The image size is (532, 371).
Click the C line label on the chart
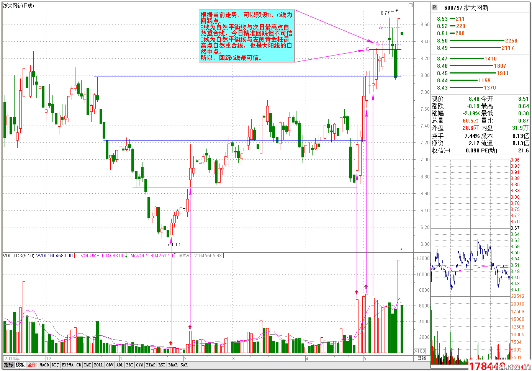368,49
